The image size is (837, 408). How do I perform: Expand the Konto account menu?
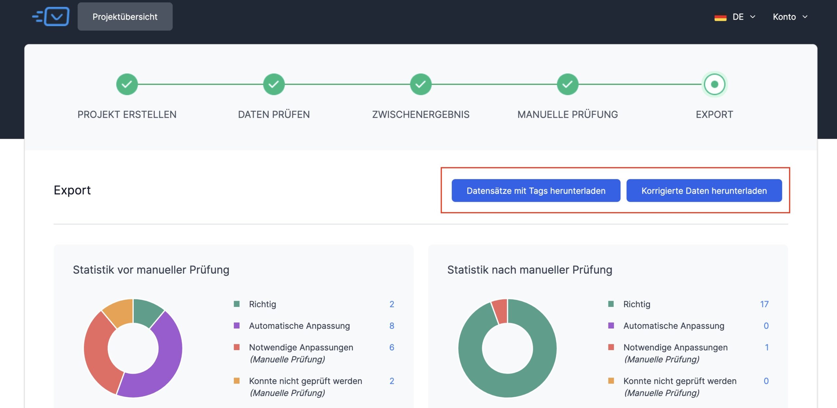coord(790,17)
